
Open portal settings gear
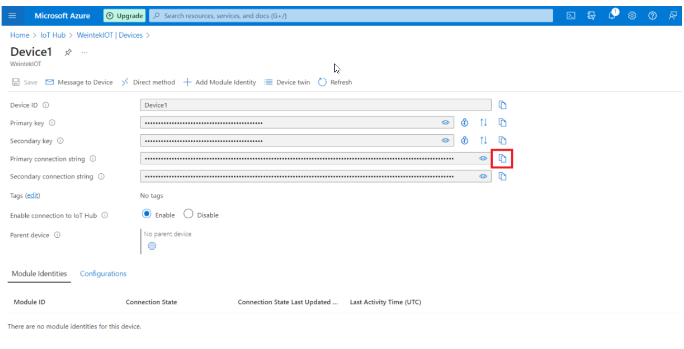pos(632,16)
